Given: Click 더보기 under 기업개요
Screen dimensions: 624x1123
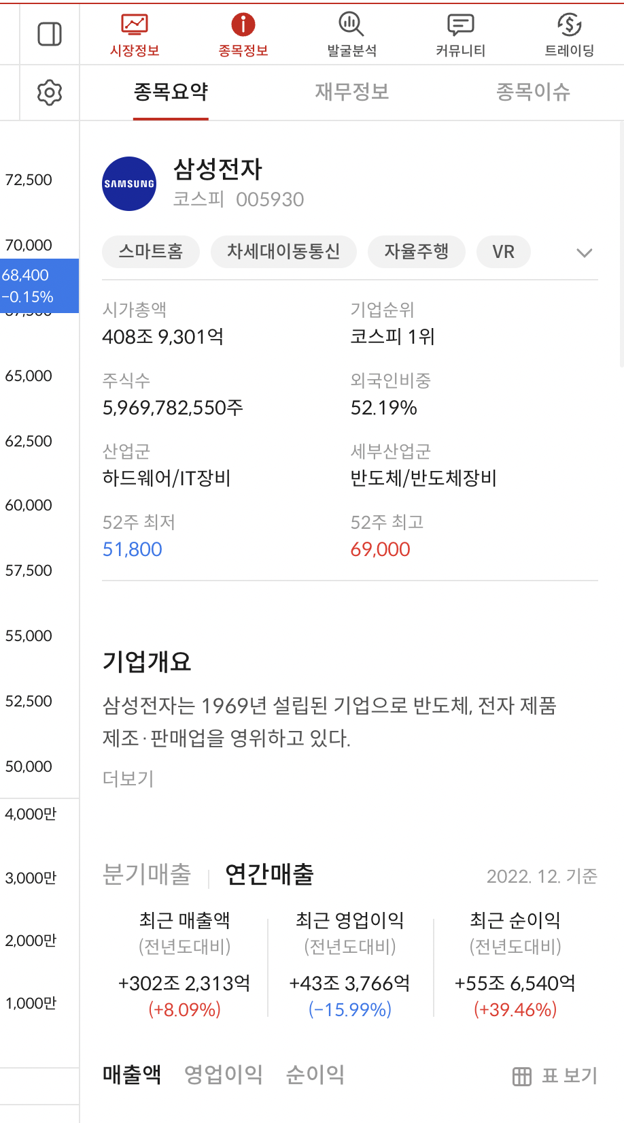Looking at the screenshot, I should (x=128, y=779).
